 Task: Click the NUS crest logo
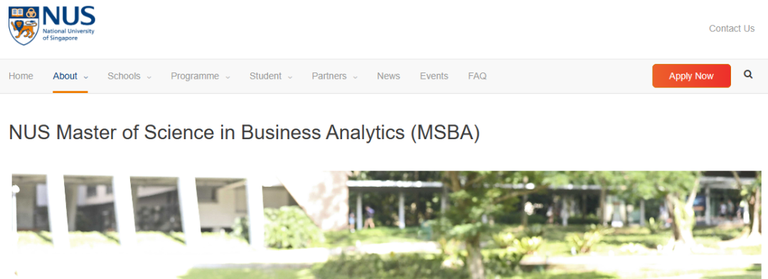click(x=24, y=26)
